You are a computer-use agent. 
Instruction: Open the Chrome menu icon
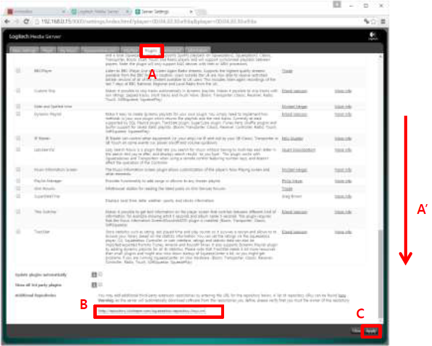tap(382, 21)
